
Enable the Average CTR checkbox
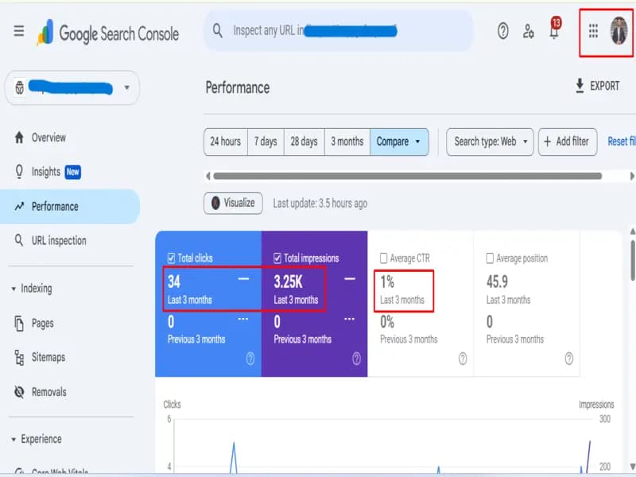(x=384, y=258)
